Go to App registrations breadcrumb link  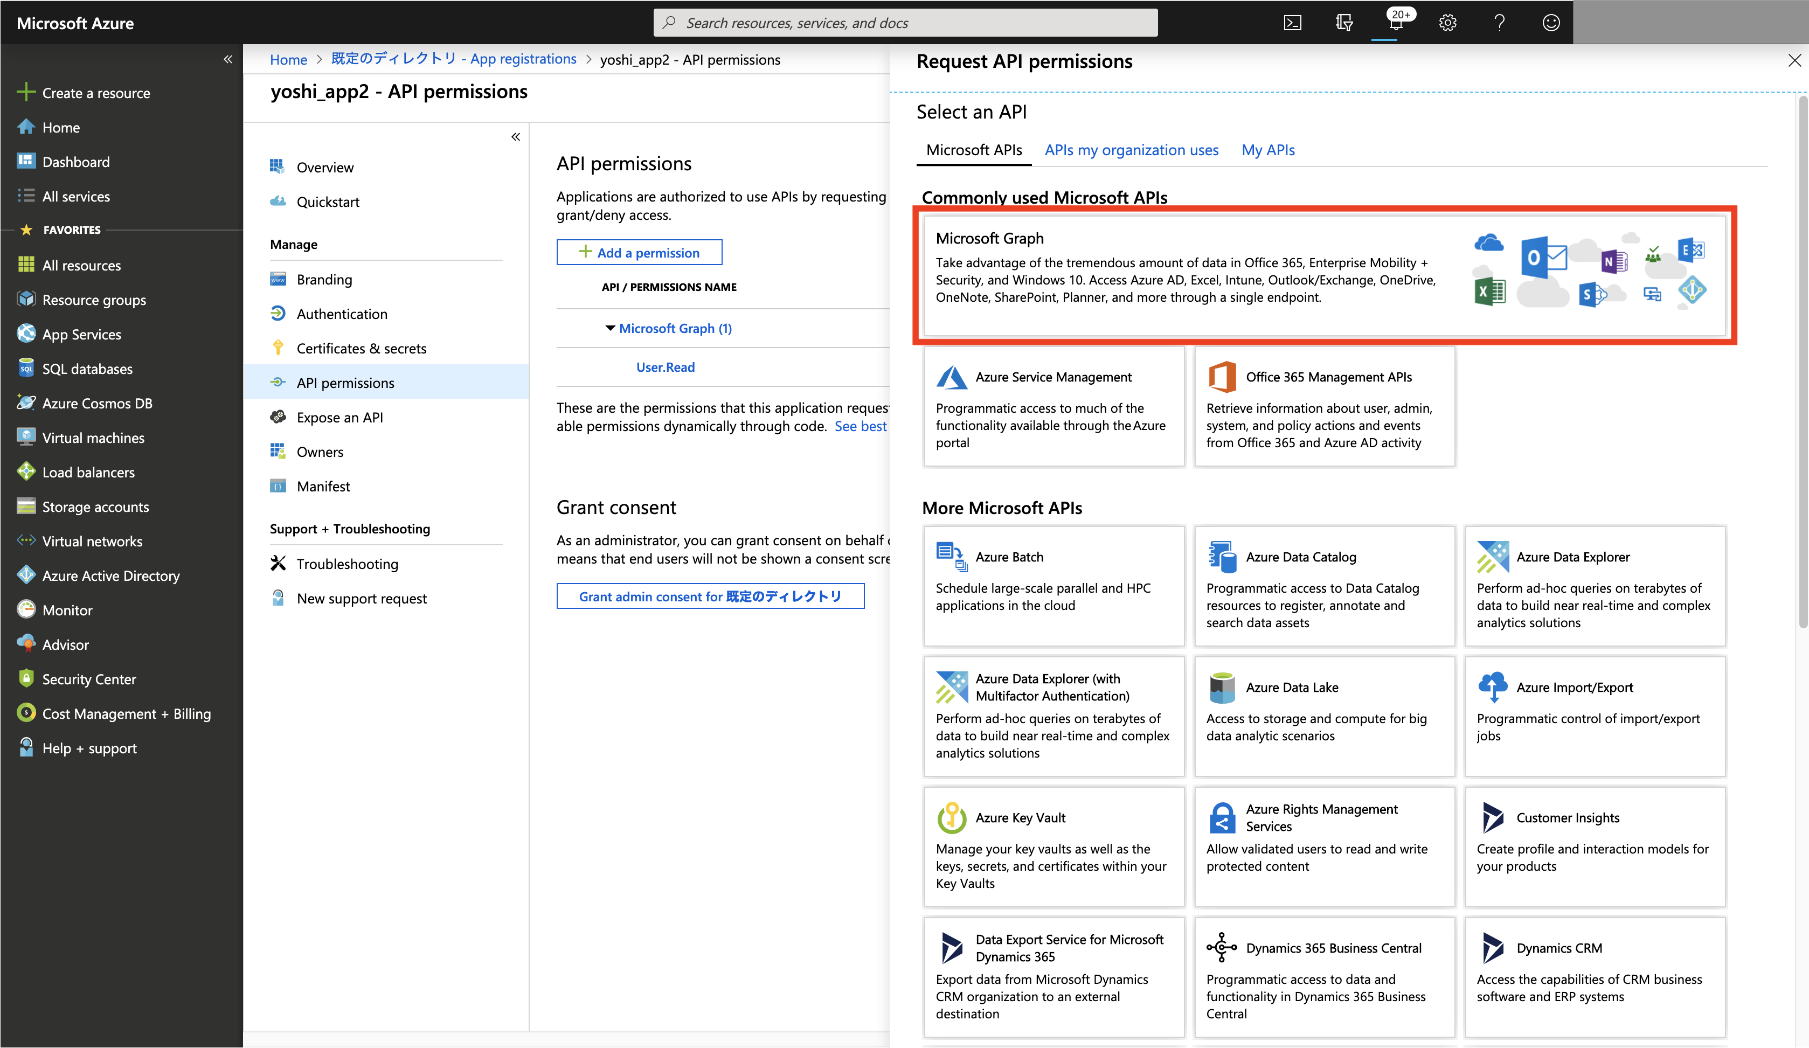(x=454, y=59)
